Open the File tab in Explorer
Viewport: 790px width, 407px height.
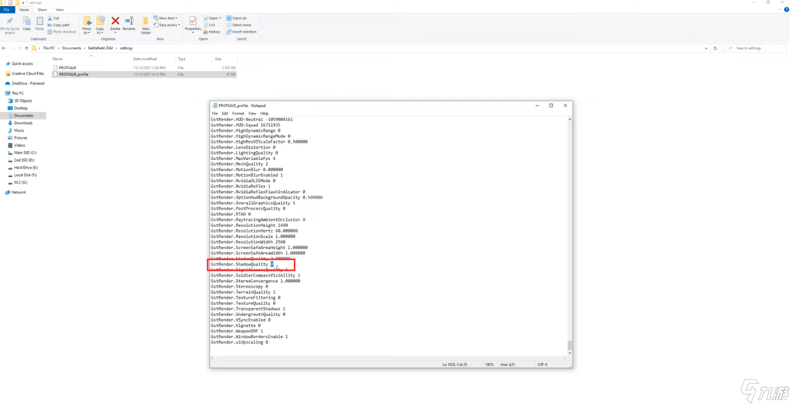tap(7, 10)
